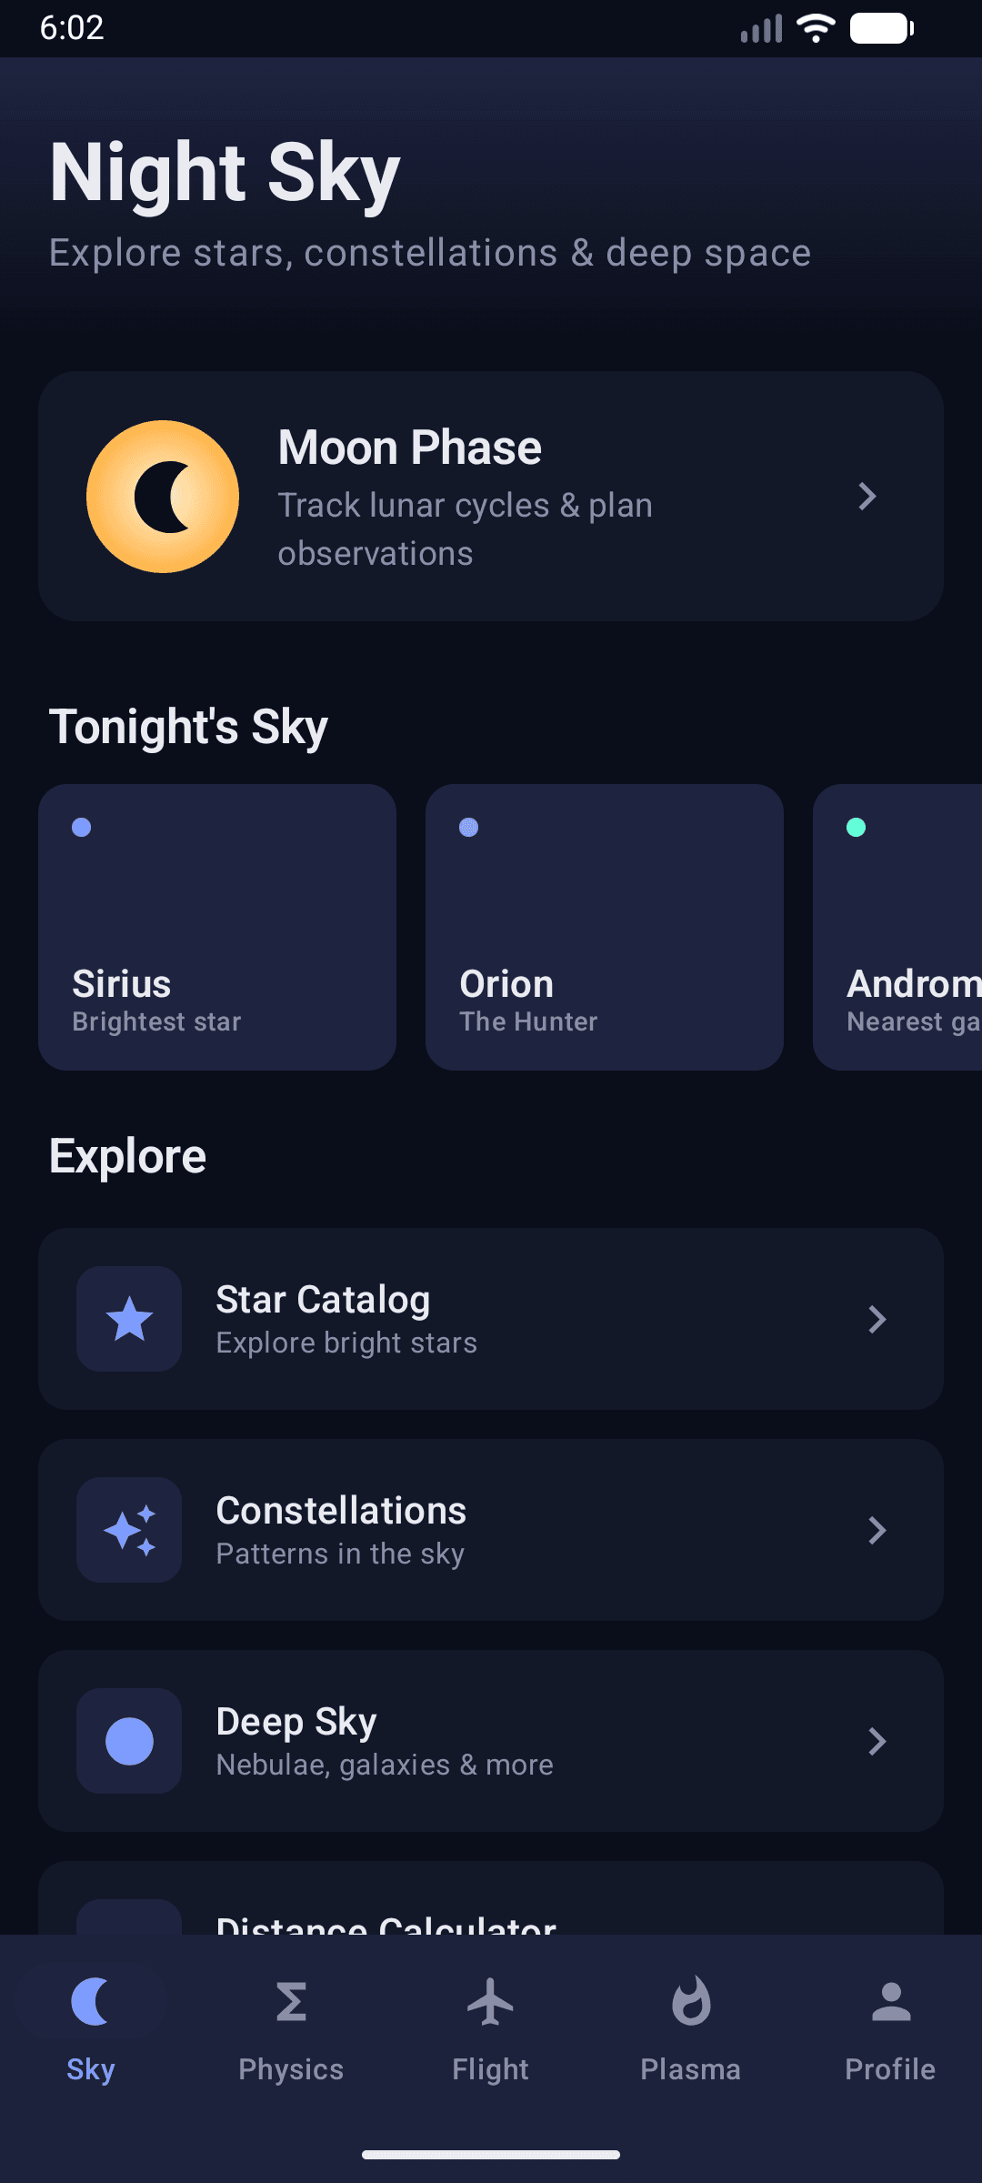Select the Physics sigma icon
The image size is (982, 2183).
click(290, 2000)
